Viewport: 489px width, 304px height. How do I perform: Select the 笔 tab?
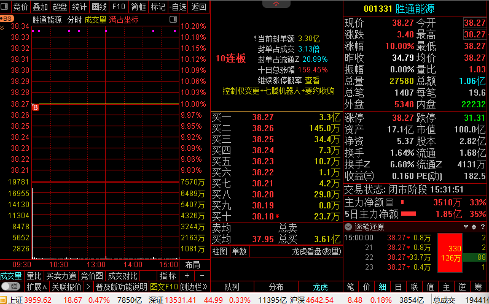click(351, 287)
